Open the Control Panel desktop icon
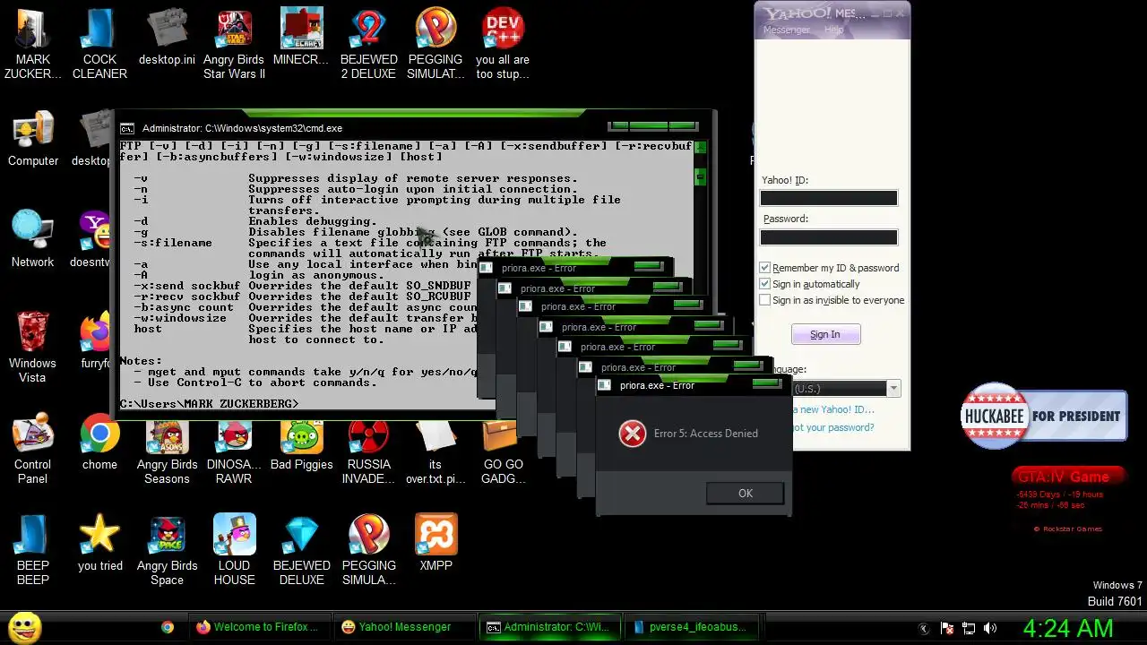 pyautogui.click(x=33, y=449)
